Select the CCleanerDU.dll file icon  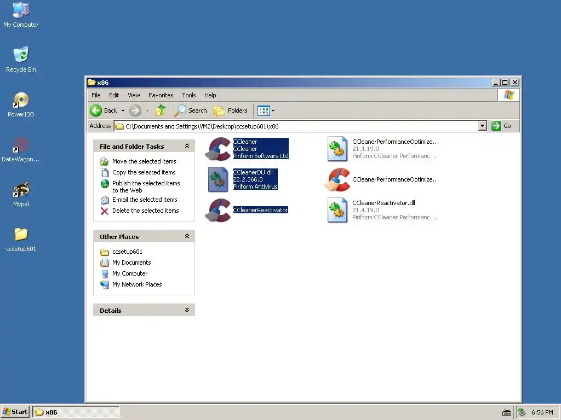click(x=218, y=179)
